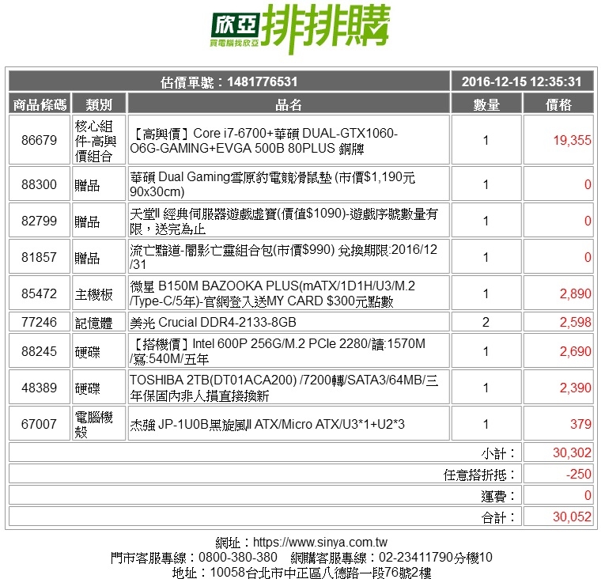Click the 杰強 JP-1U0B case item

pyautogui.click(x=289, y=423)
